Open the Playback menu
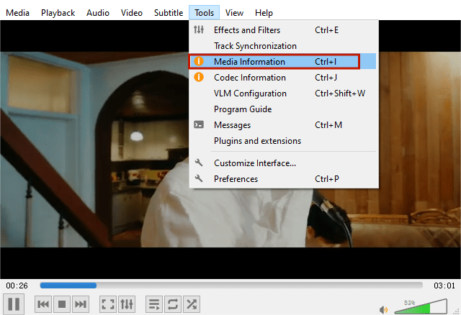Image resolution: width=461 pixels, height=315 pixels. click(x=58, y=13)
